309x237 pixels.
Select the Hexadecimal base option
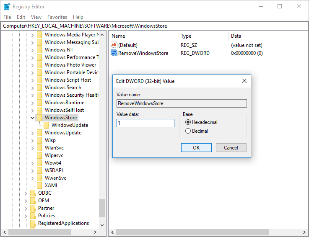[188, 122]
